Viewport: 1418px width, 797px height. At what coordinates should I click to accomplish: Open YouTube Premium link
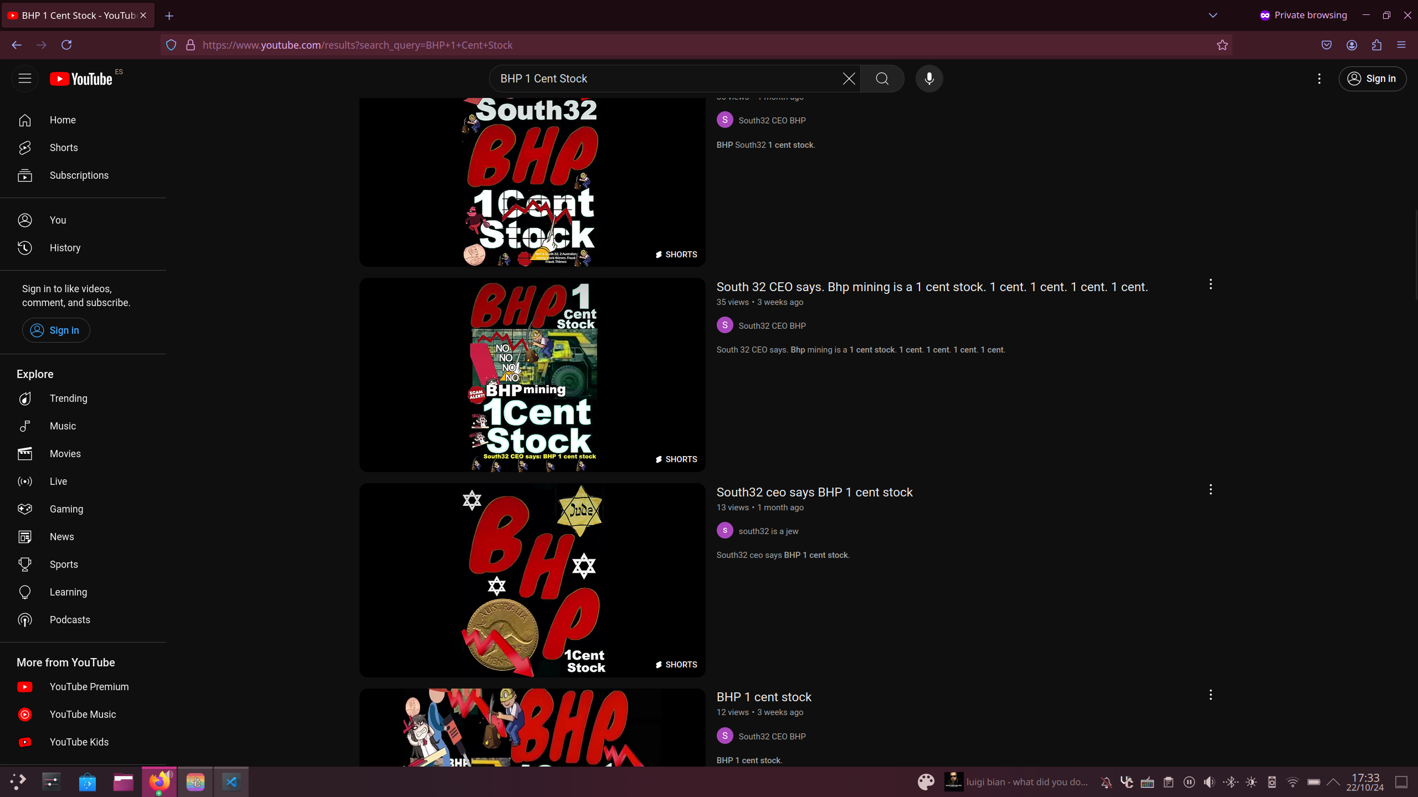pyautogui.click(x=83, y=687)
